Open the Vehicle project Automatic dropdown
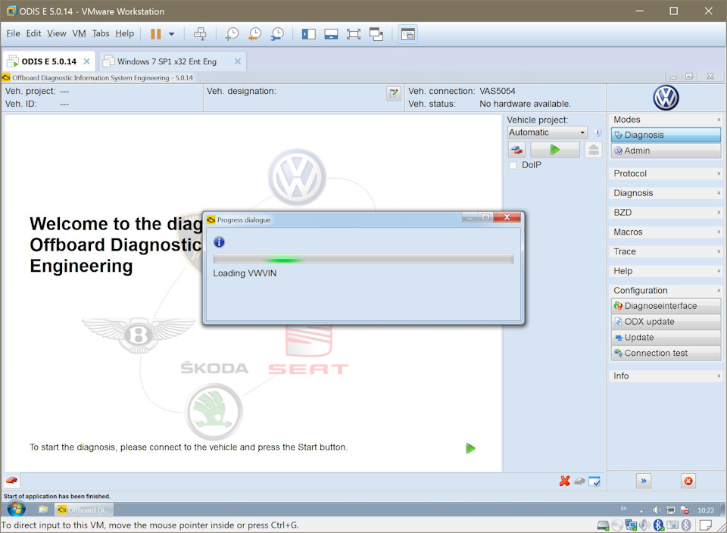Image resolution: width=727 pixels, height=533 pixels. click(x=548, y=132)
